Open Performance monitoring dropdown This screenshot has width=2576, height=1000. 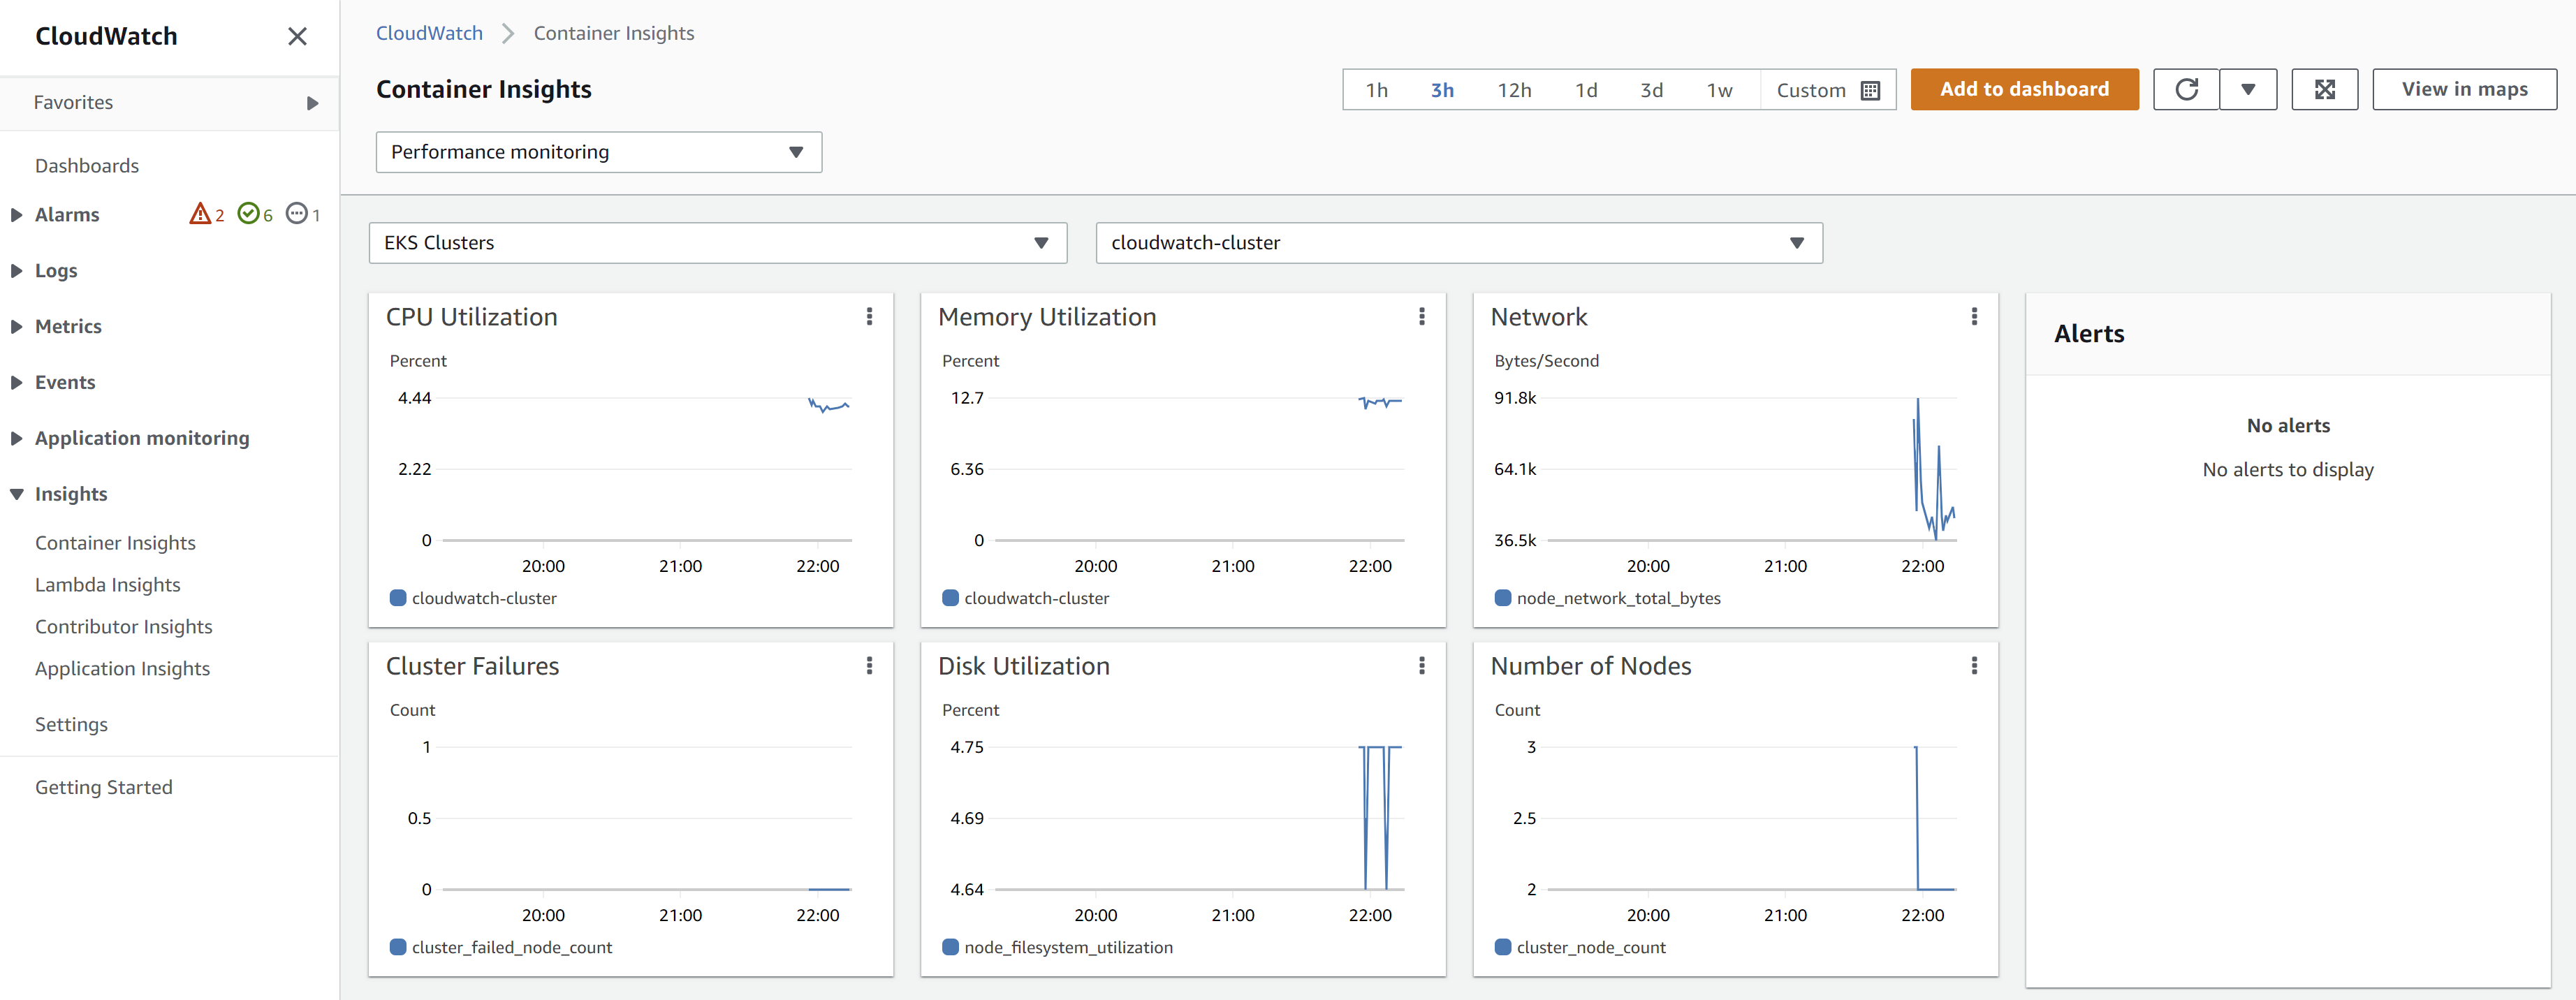(x=599, y=152)
